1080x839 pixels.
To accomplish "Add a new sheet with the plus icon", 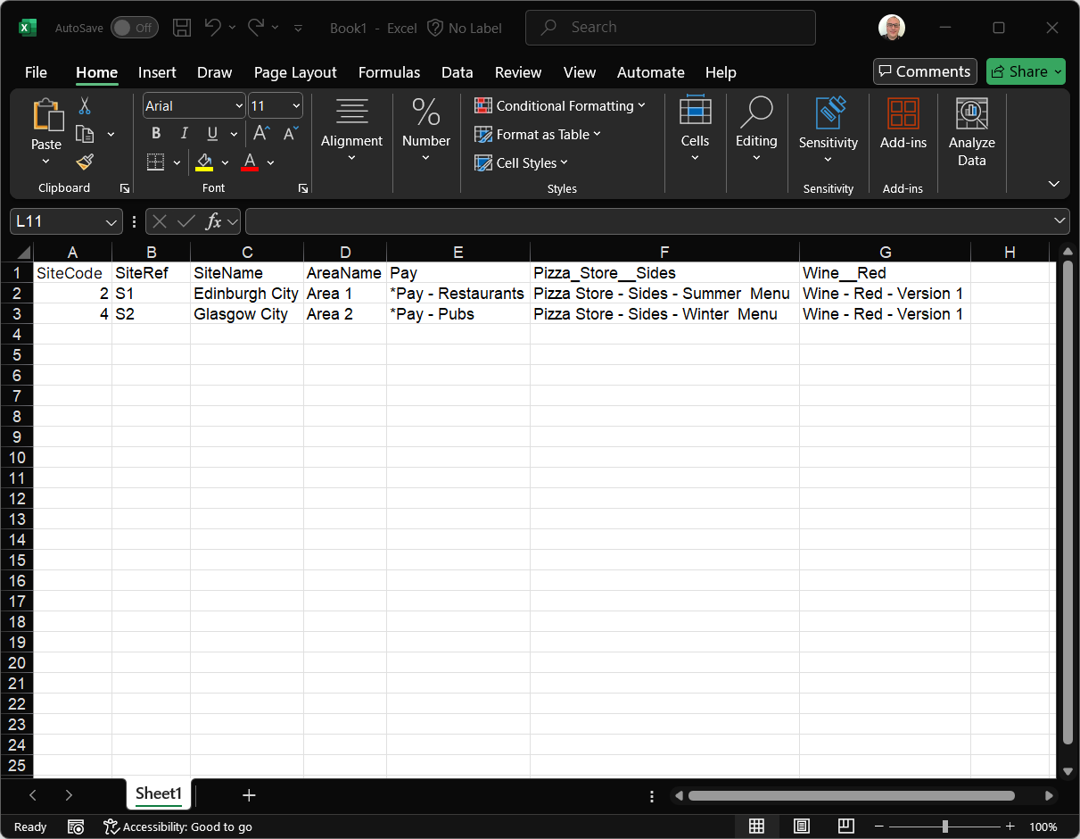I will (249, 795).
